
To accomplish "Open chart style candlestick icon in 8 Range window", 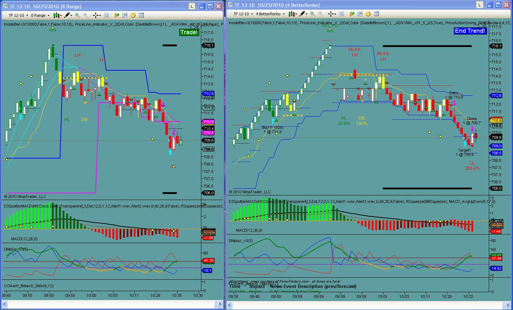I will [x=56, y=15].
